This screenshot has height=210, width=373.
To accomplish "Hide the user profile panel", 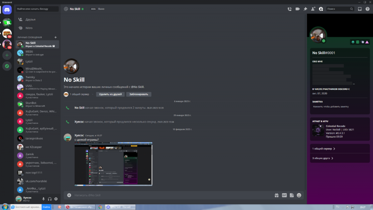I will 321,9.
